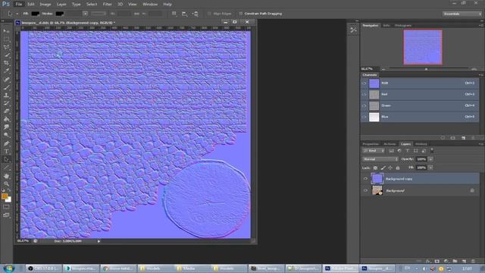Select the Crop tool
Viewport: 485px width, 273px height.
click(6, 63)
